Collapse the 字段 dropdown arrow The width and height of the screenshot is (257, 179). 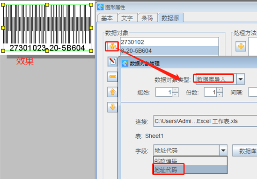click(x=223, y=150)
